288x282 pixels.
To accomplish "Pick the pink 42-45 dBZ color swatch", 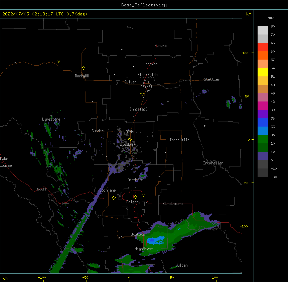I will (263, 97).
